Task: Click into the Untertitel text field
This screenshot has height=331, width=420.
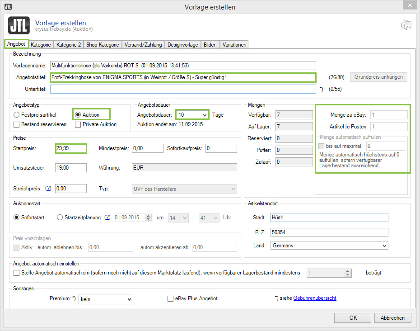Action: point(182,89)
